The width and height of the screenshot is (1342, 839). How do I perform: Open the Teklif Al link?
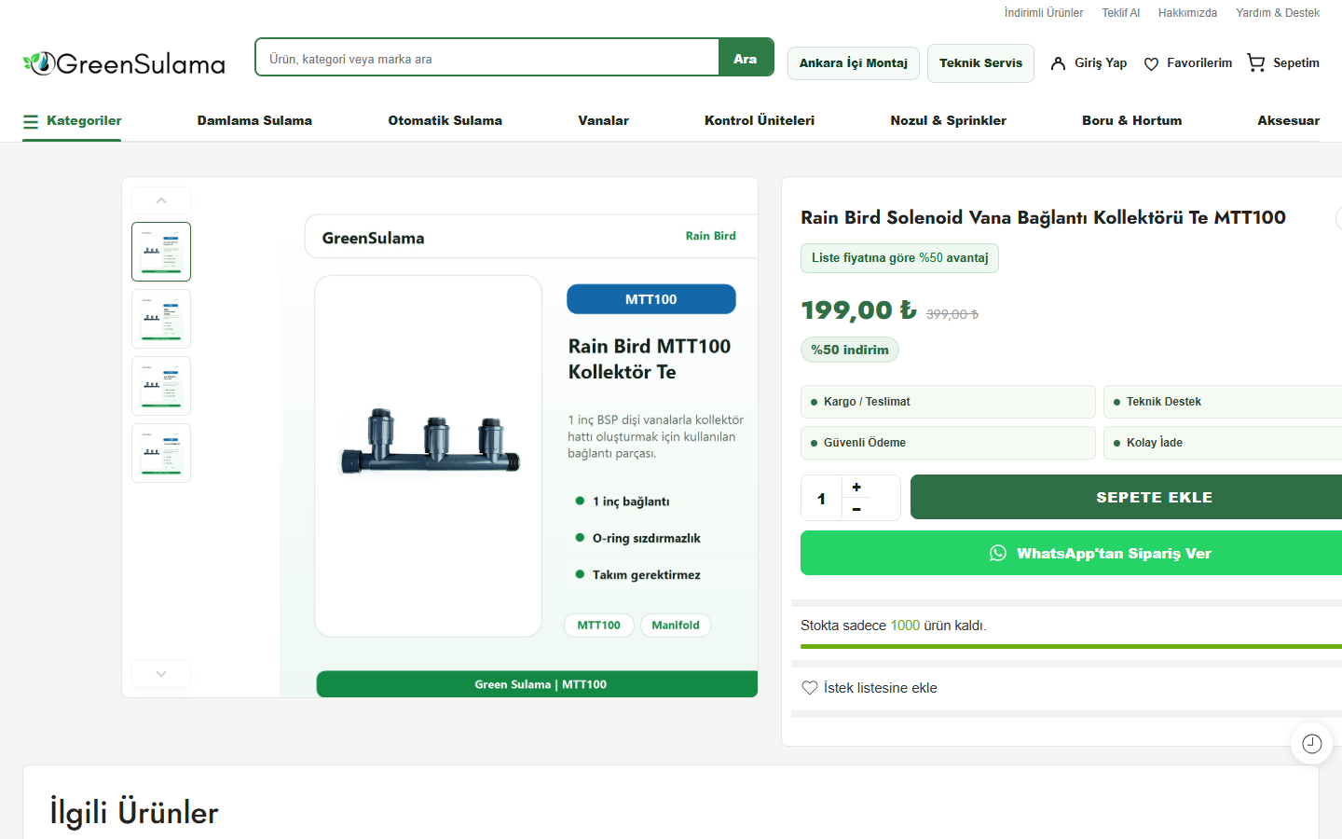coord(1121,13)
